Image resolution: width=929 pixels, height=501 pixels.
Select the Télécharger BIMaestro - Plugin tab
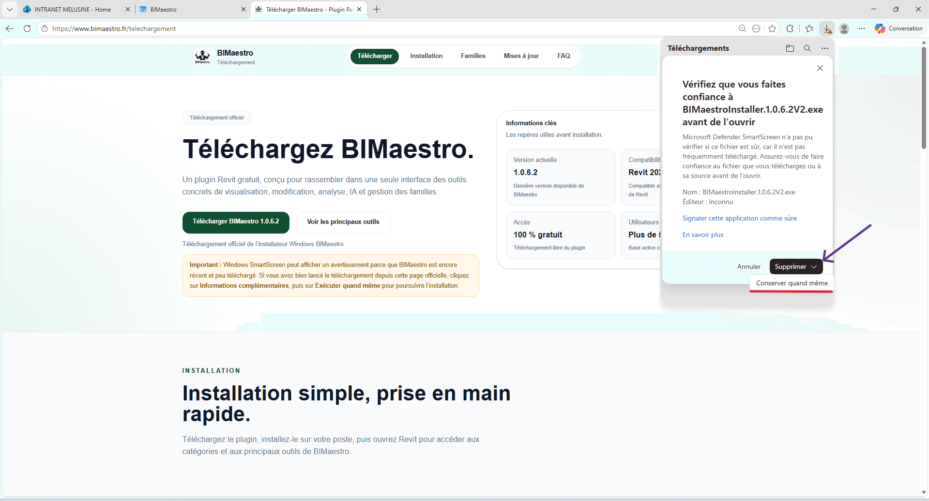pos(310,9)
